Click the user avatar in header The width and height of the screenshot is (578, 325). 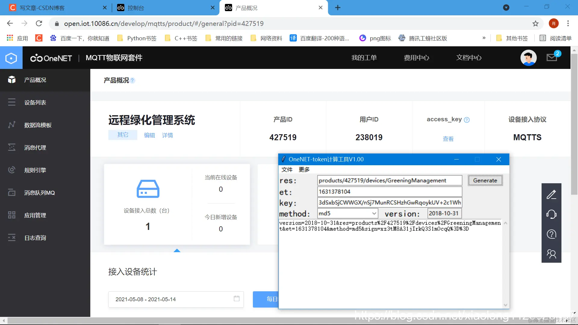click(528, 57)
